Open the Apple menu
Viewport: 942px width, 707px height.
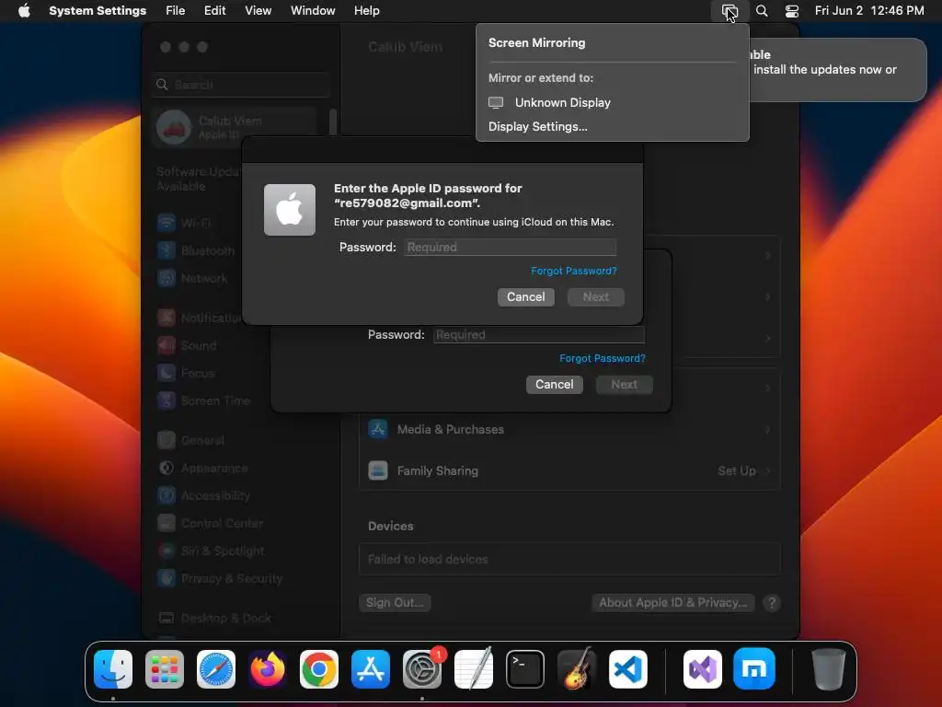[24, 11]
